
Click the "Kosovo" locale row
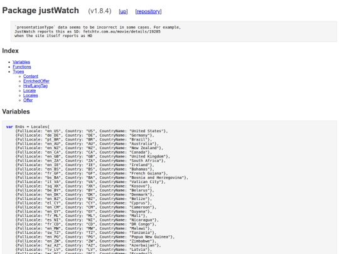pos(83,186)
